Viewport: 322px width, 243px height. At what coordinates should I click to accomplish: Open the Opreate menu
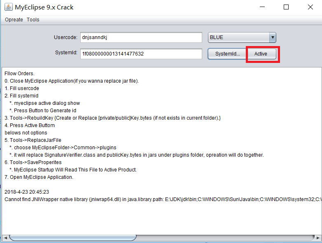14,20
